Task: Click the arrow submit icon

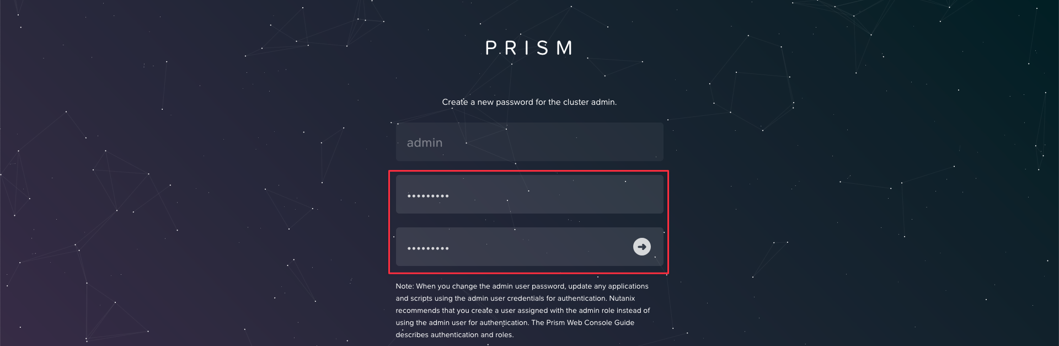Action: click(x=641, y=247)
